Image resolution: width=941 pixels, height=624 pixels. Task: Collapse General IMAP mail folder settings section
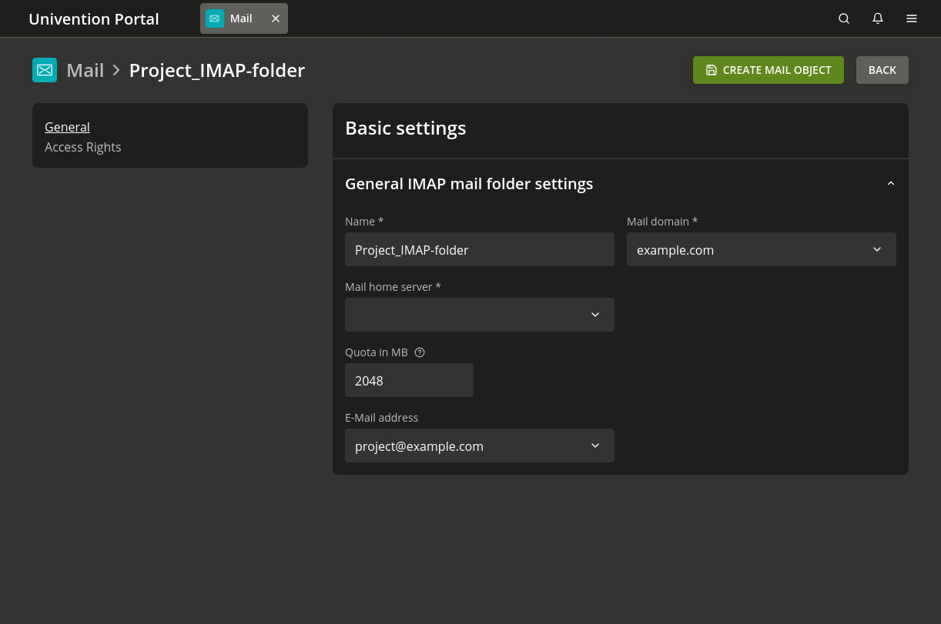tap(891, 184)
